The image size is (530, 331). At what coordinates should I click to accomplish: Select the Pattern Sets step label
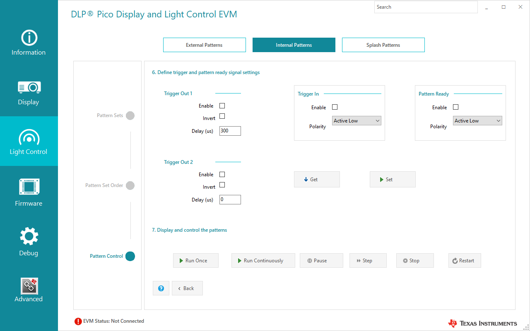point(110,115)
